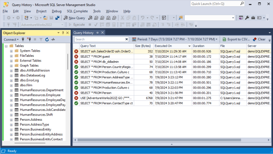Click the Open File folder icon
Image resolution: width=273 pixels, height=154 pixels.
(45, 18)
